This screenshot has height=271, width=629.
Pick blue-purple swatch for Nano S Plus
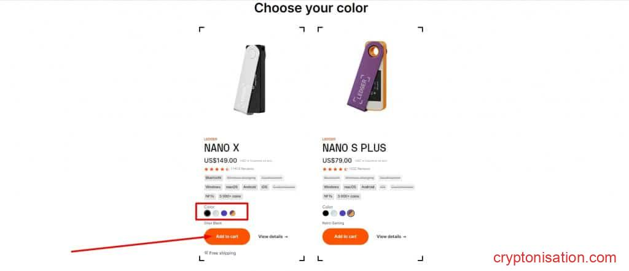[342, 213]
